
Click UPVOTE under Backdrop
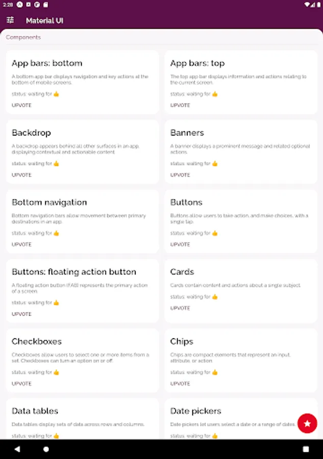click(x=21, y=175)
